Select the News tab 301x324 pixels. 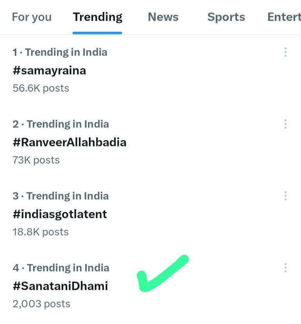coord(163,17)
